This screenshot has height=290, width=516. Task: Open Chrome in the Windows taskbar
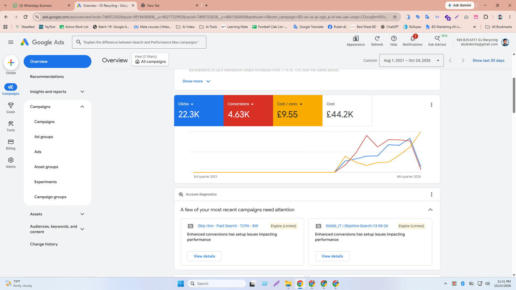tap(300, 284)
